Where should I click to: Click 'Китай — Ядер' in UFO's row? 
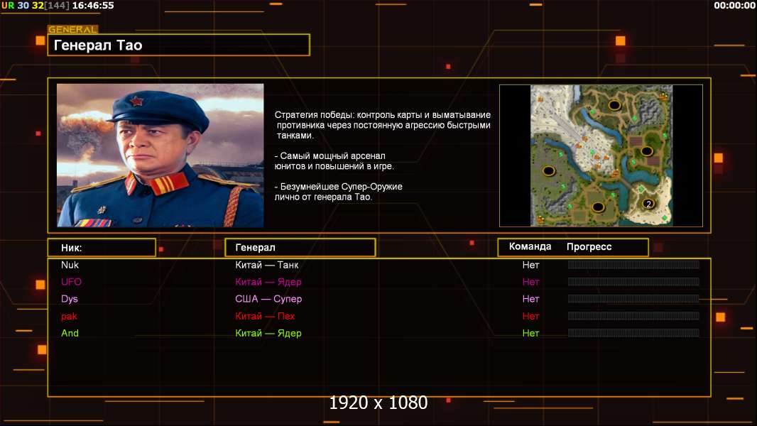coord(268,282)
